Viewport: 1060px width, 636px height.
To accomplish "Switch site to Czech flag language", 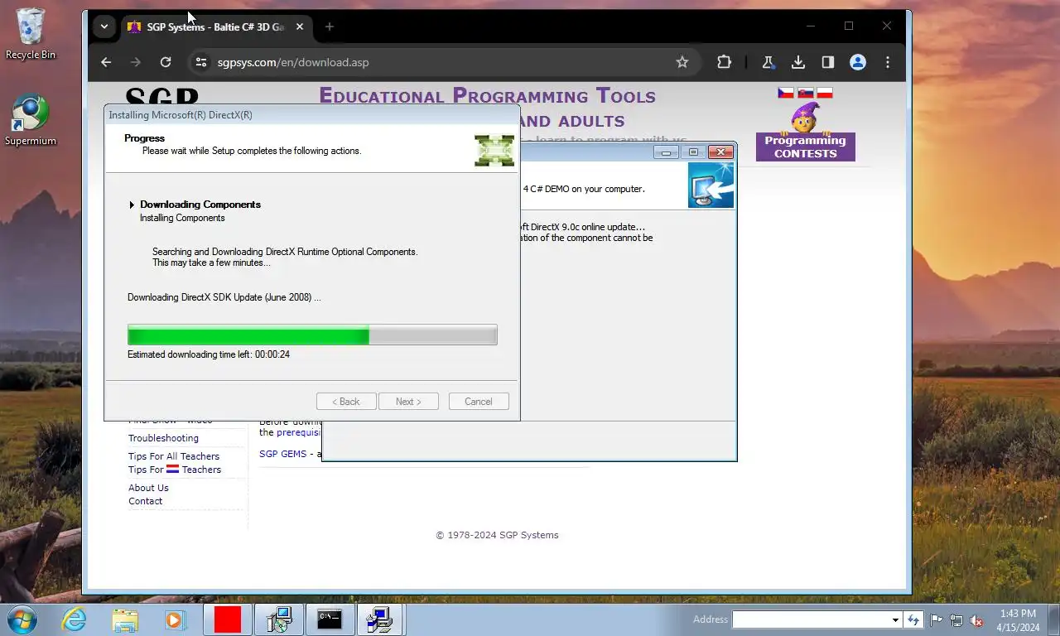I will (785, 93).
